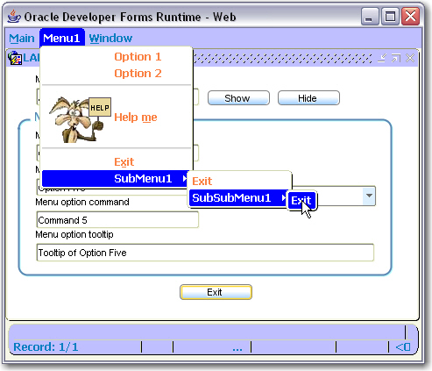Click the Record: 1/1 status text
Image resolution: width=432 pixels, height=371 pixels.
click(46, 347)
